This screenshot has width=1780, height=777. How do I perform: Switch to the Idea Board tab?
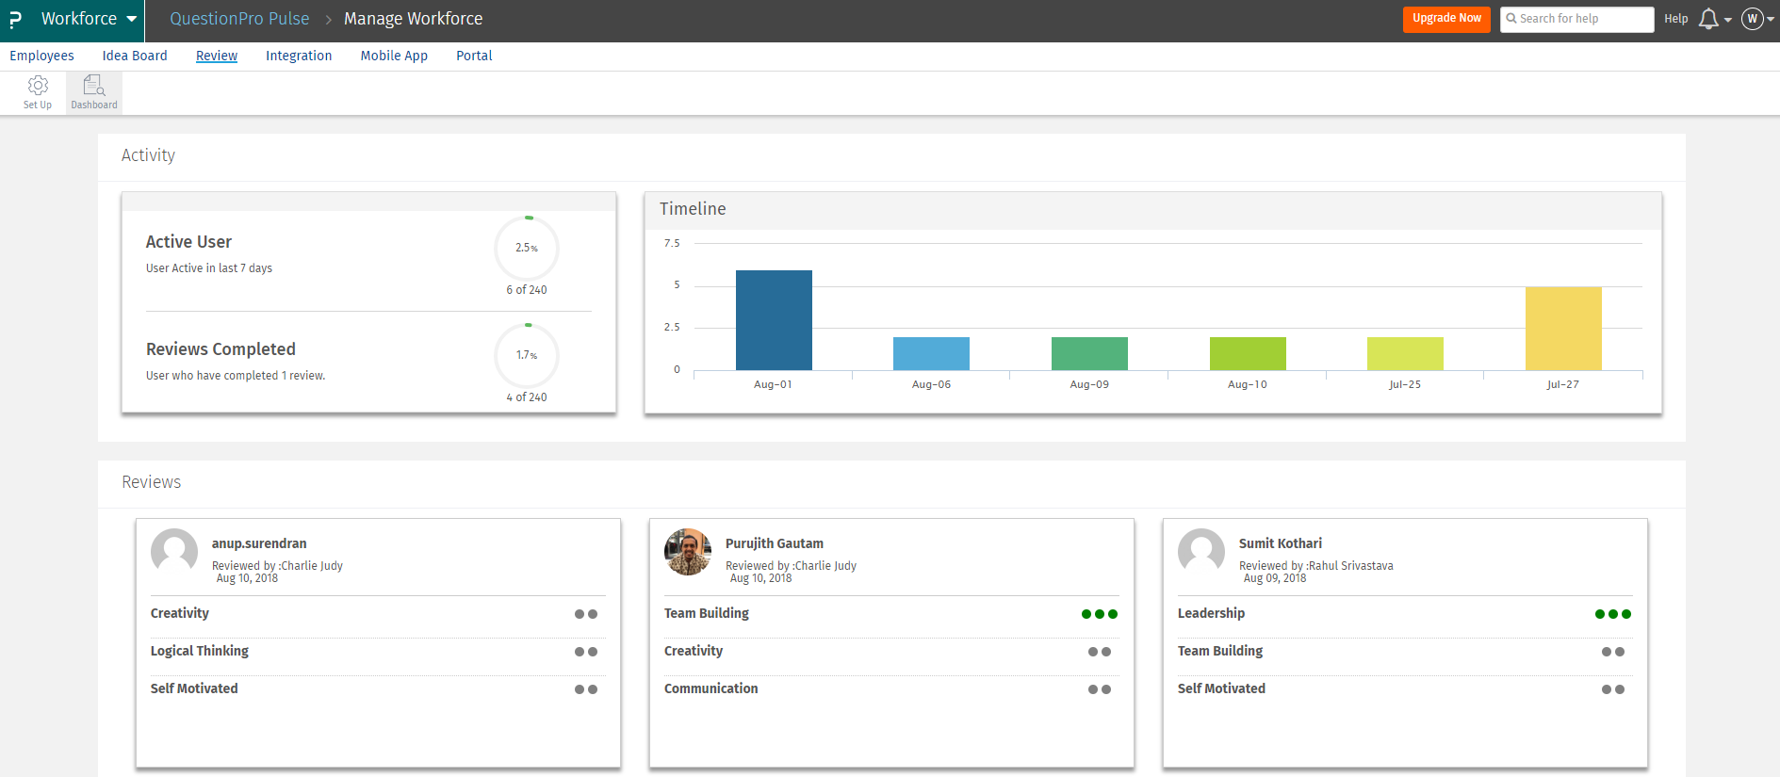point(135,56)
